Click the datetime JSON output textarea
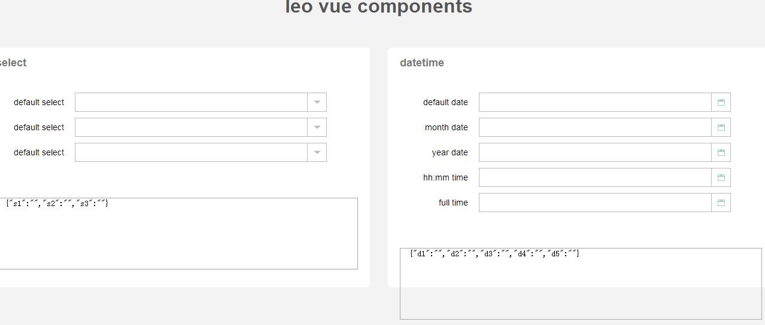The image size is (765, 325). point(581,287)
